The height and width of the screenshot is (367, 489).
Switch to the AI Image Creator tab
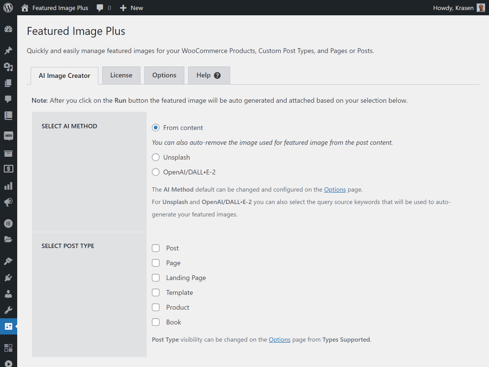click(64, 76)
